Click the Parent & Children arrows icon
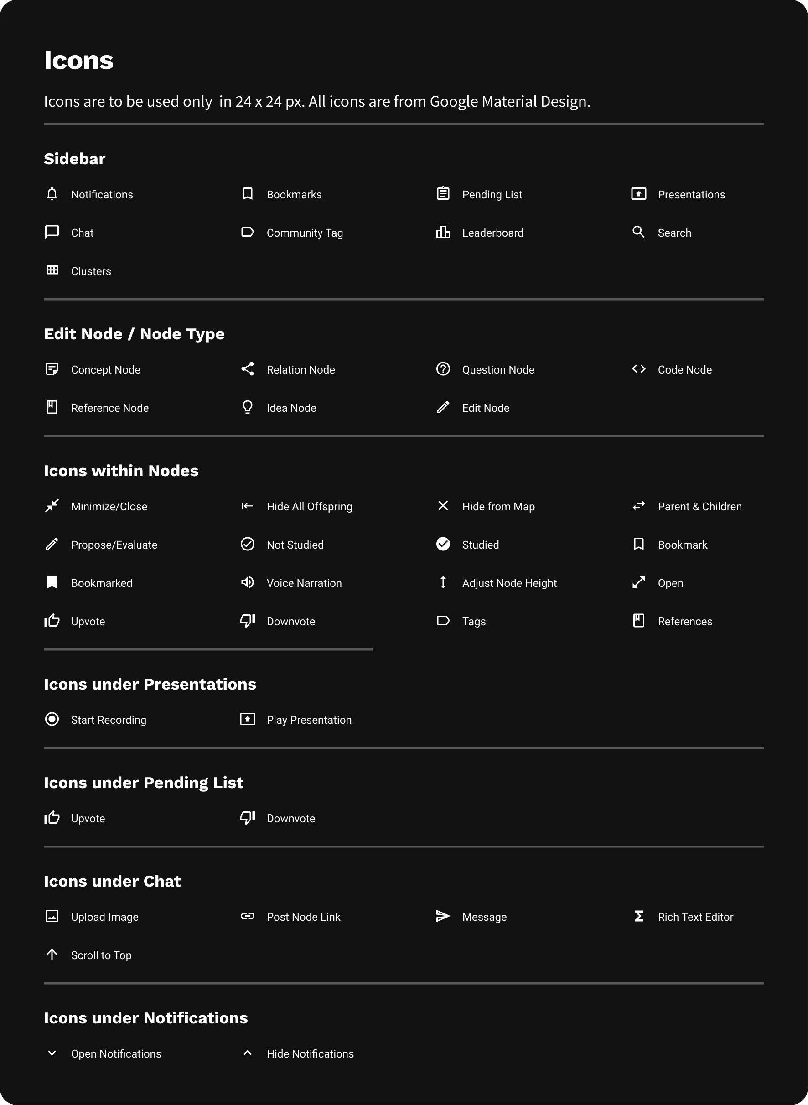 tap(639, 506)
